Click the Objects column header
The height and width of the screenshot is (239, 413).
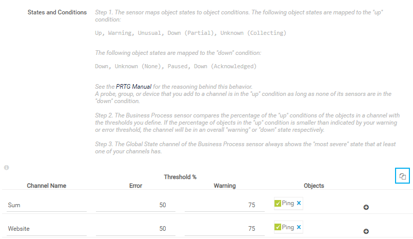[314, 186]
